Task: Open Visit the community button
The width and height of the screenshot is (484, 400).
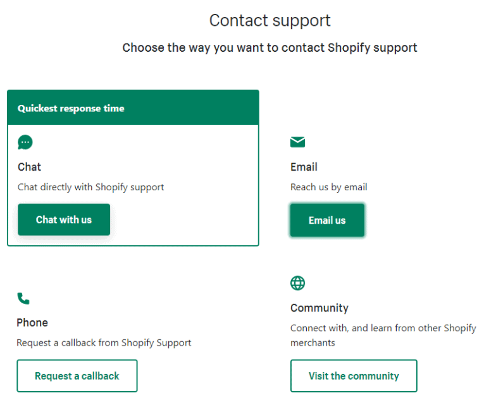Action: pos(354,376)
